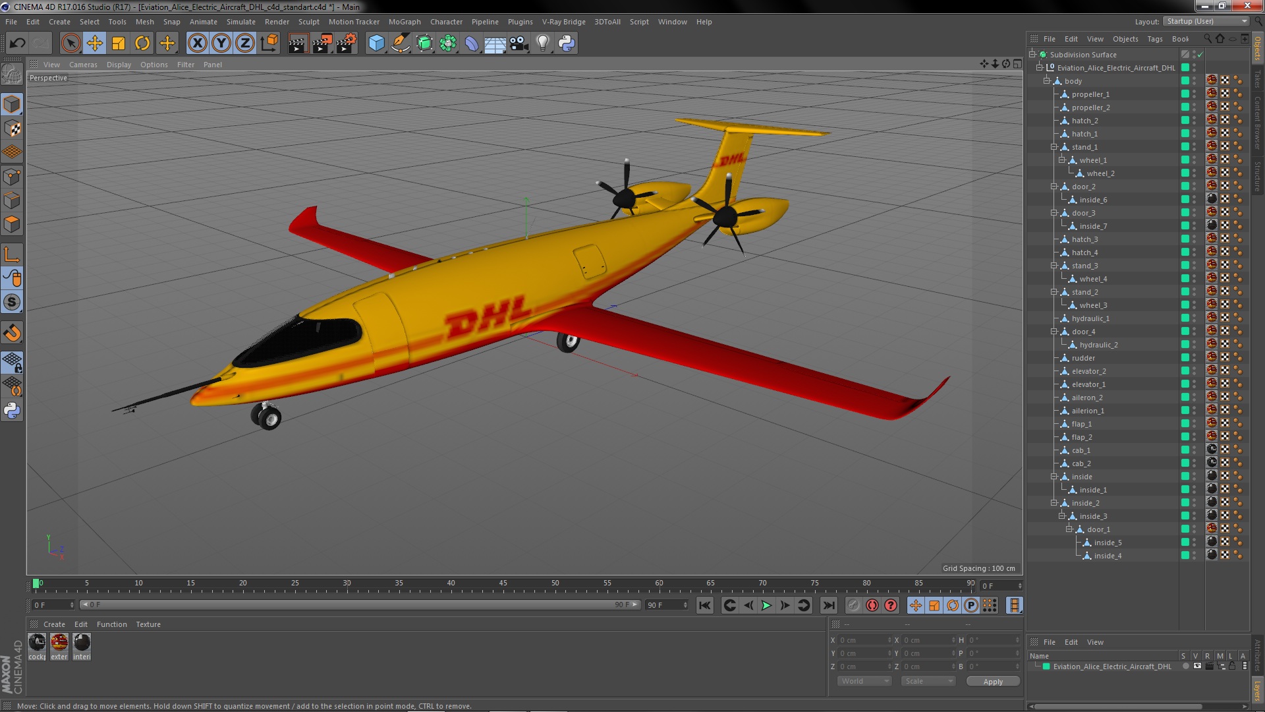The width and height of the screenshot is (1265, 712).
Task: Collapse the Subdivision Surface tree node
Action: click(1032, 55)
